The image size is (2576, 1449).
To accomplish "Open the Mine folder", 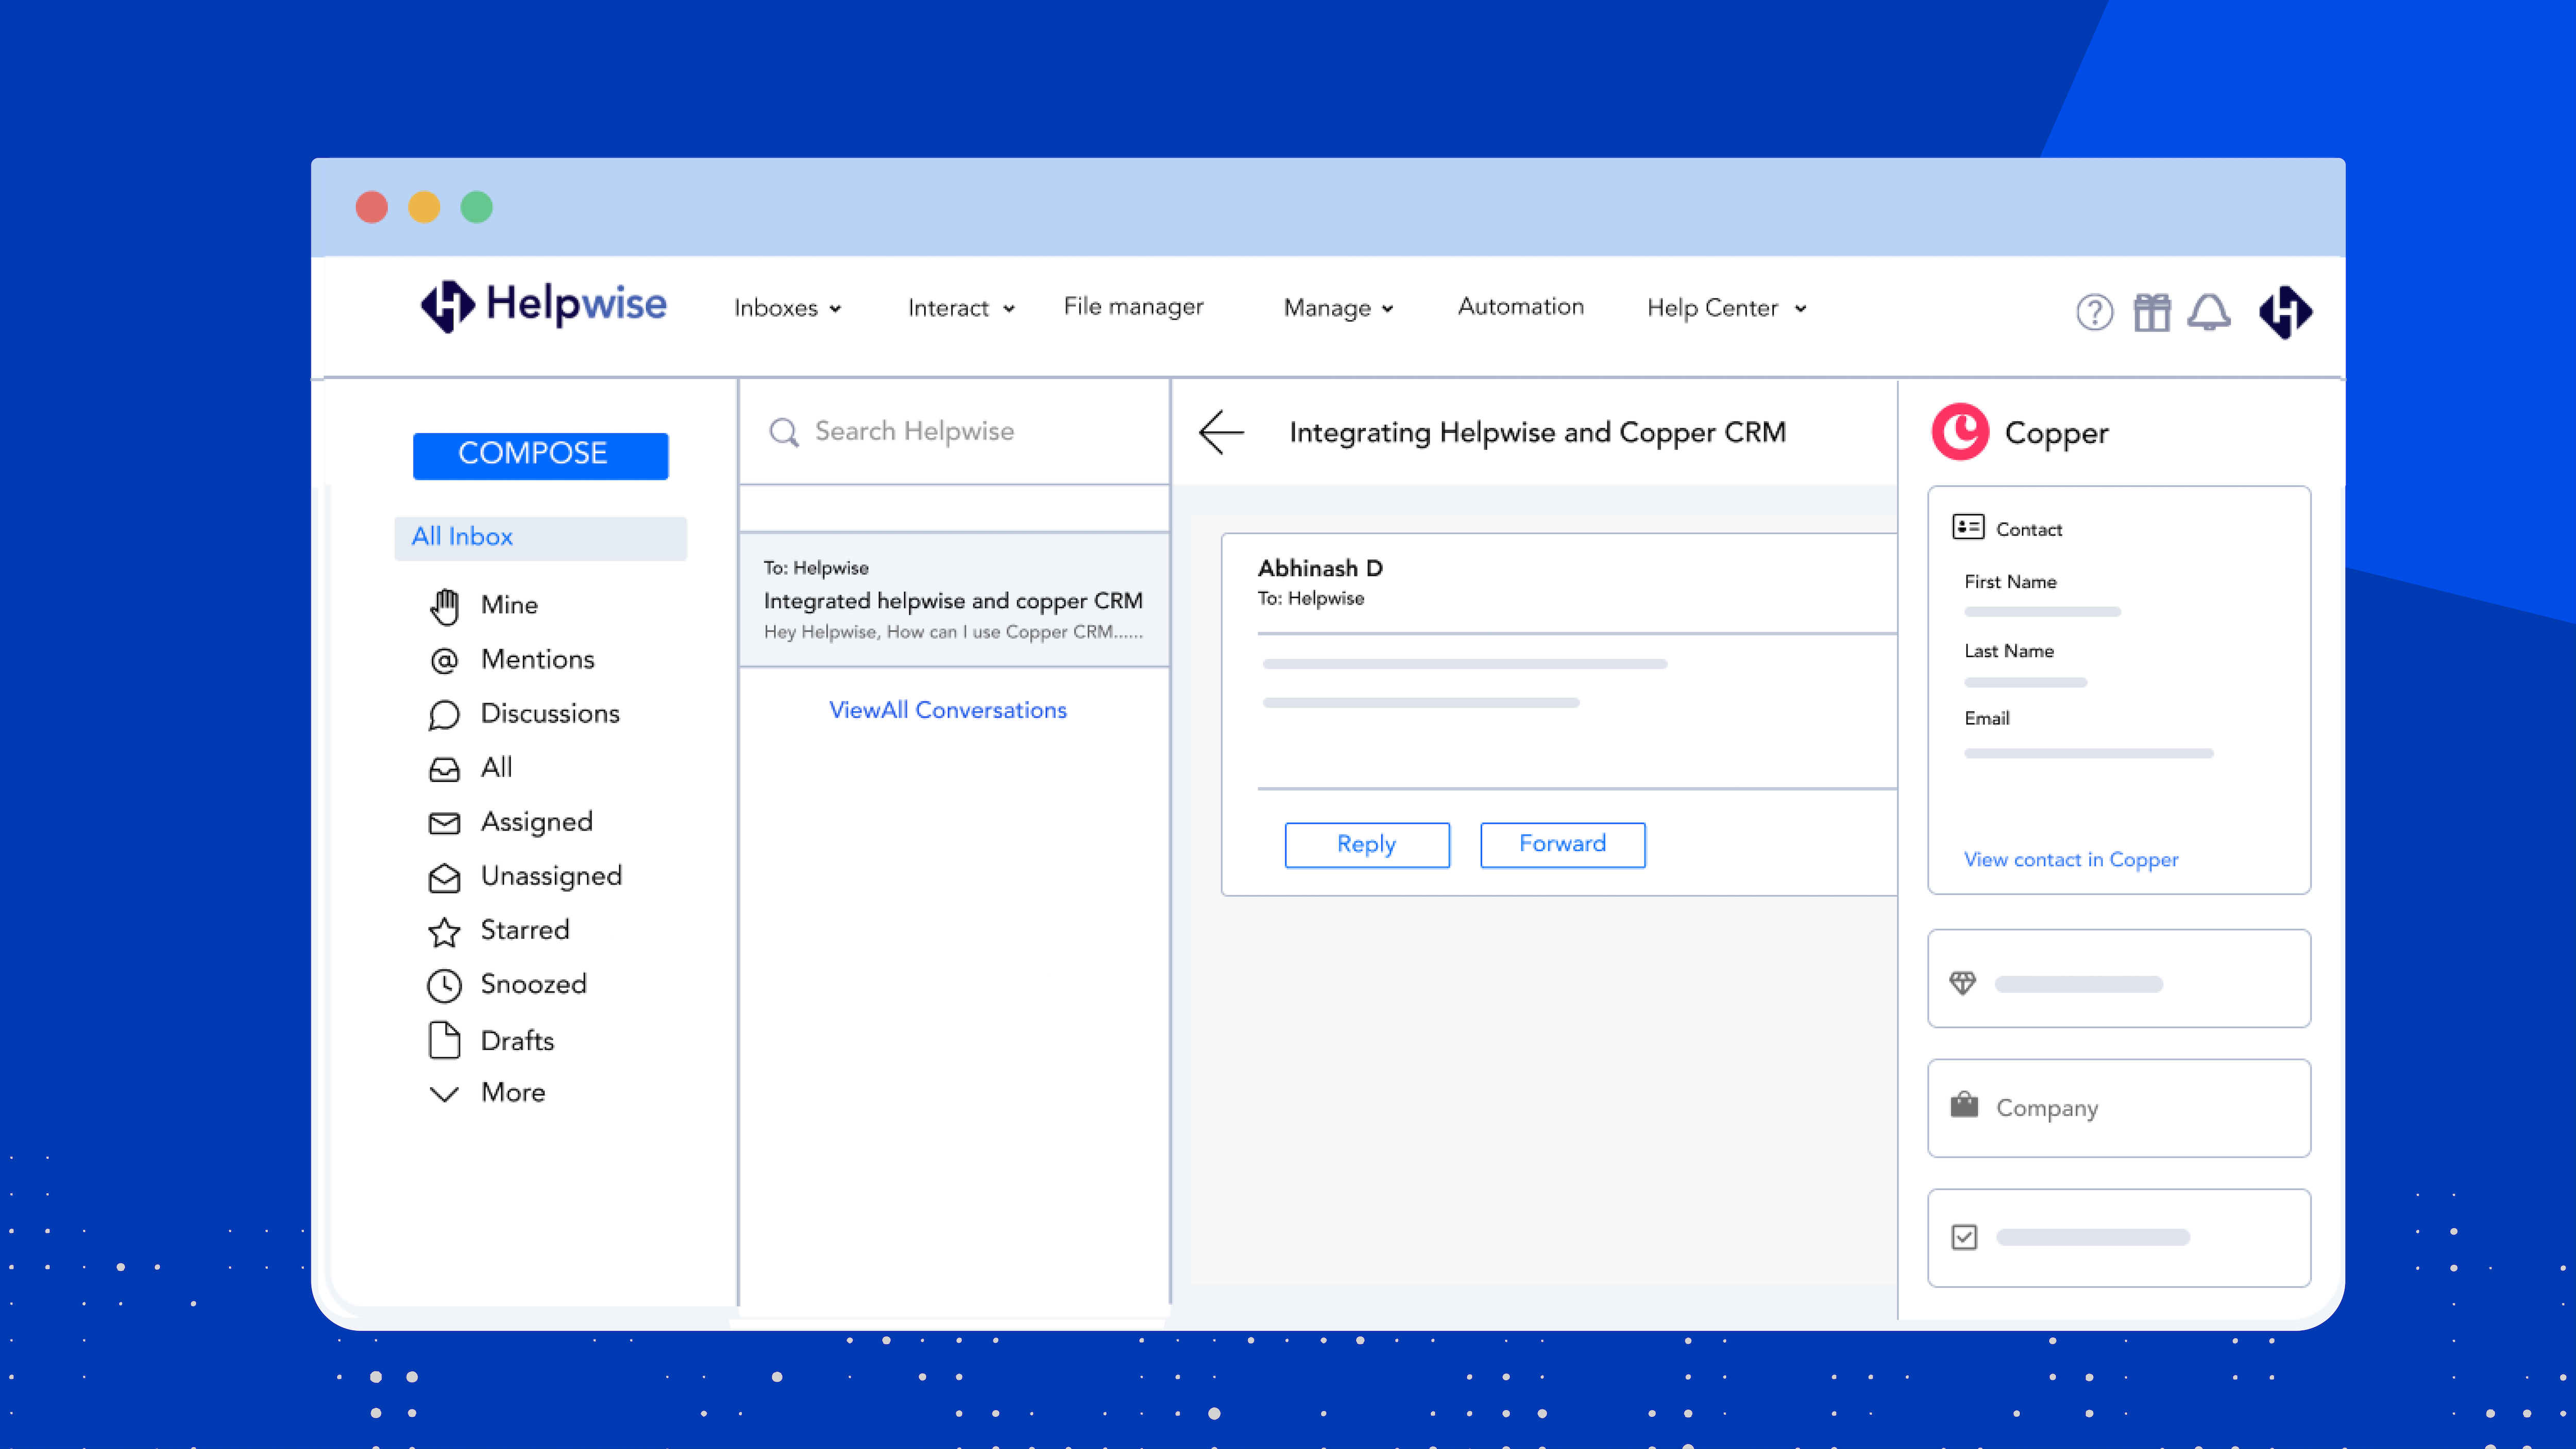I will point(509,605).
